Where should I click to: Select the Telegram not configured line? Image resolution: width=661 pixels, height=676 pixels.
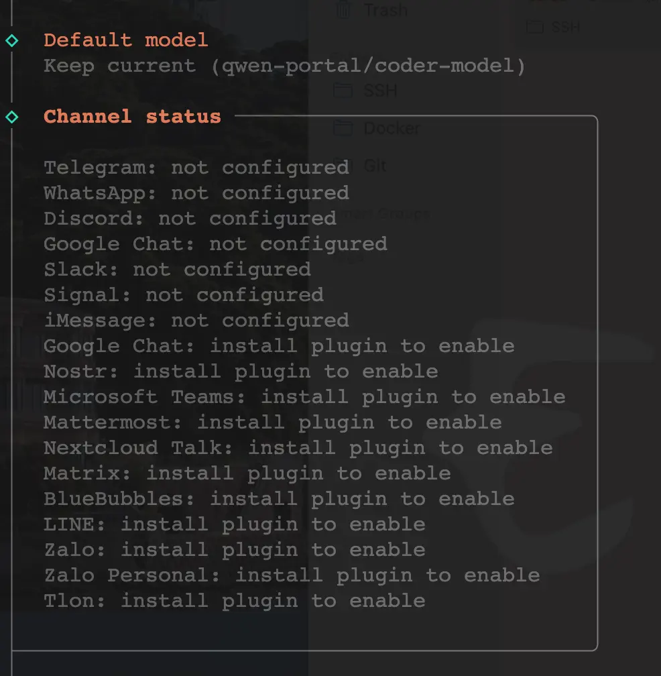click(x=196, y=168)
